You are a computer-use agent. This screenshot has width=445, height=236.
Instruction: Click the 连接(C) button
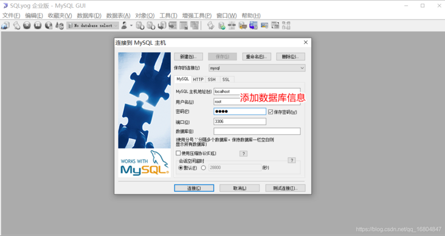[194, 188]
